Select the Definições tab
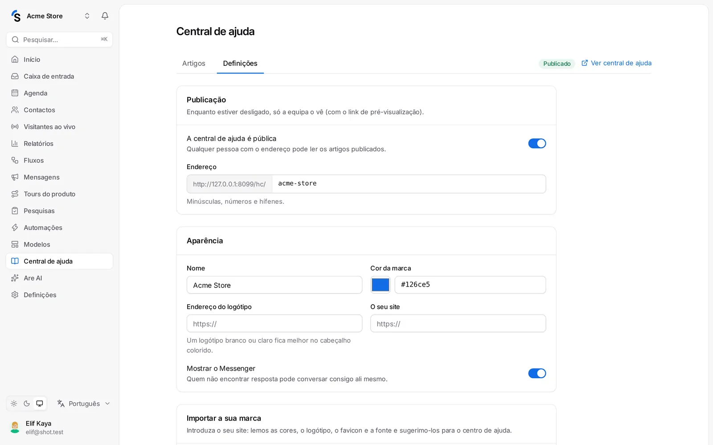Screen dimensions: 713x445 (x=240, y=63)
